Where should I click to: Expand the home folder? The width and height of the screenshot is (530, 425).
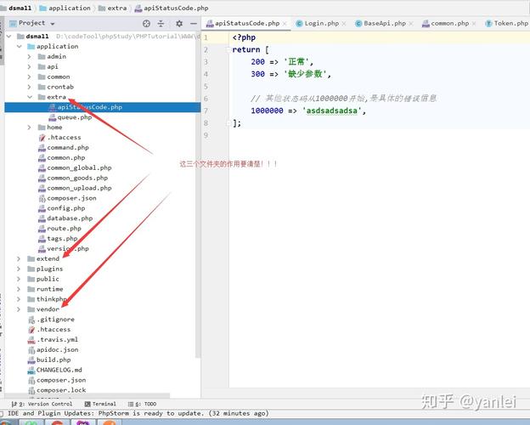tap(30, 127)
